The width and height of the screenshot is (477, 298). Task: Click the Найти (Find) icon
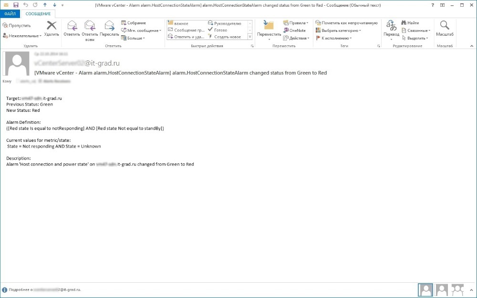point(410,23)
